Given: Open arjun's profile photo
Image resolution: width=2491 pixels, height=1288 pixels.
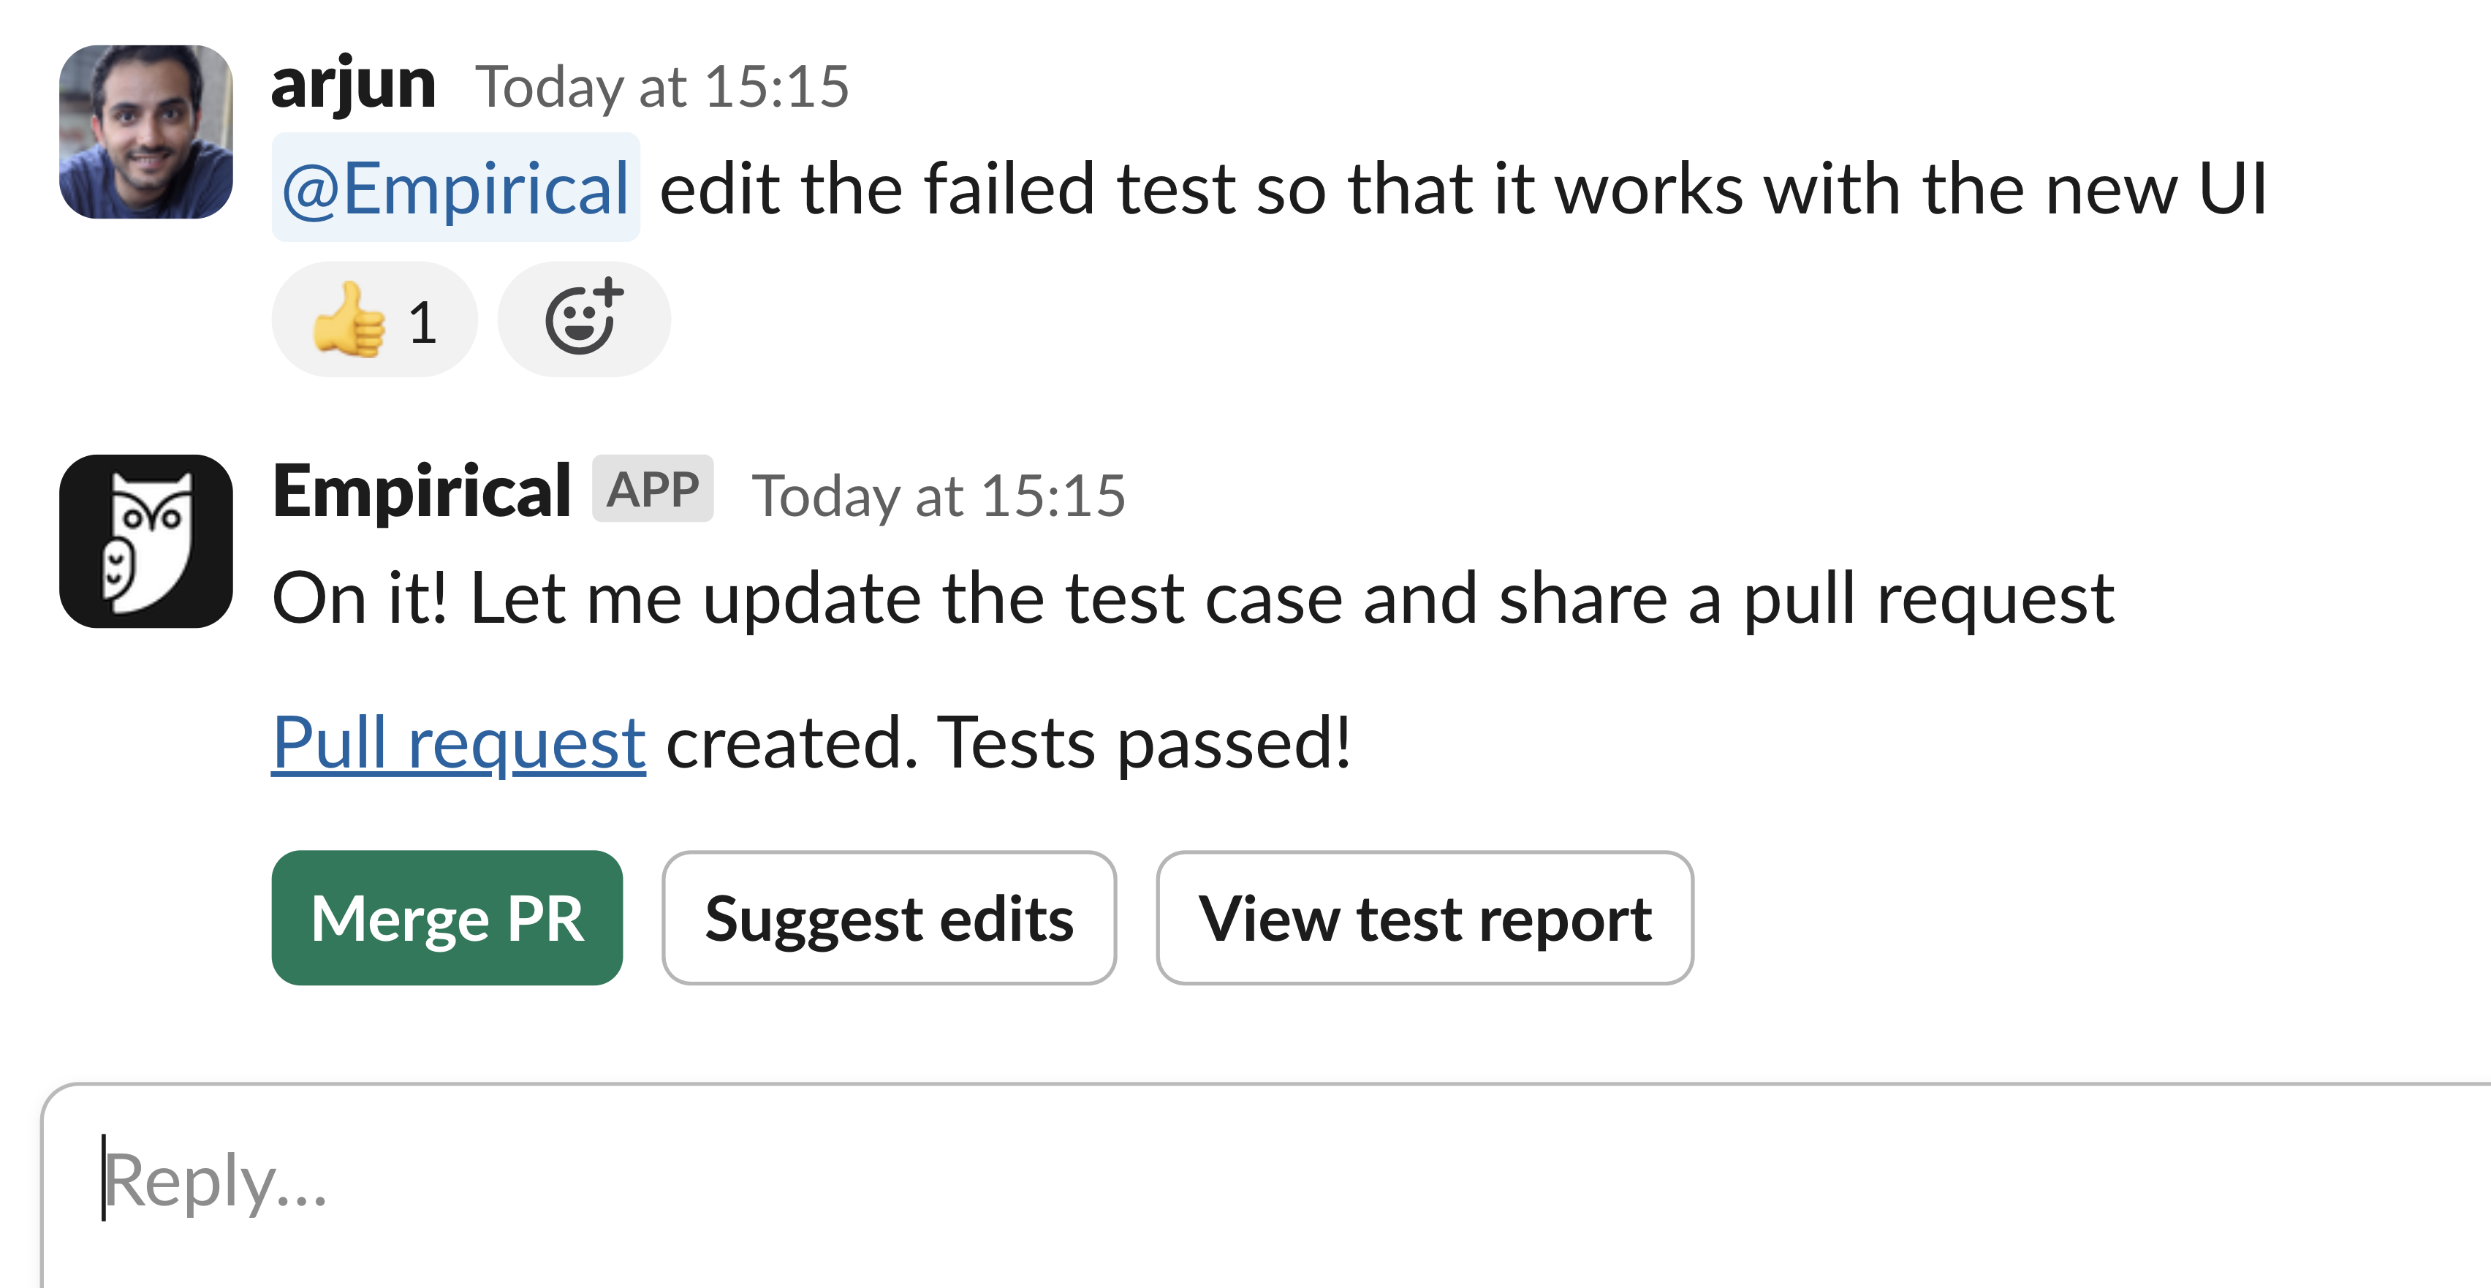Looking at the screenshot, I should [x=146, y=132].
